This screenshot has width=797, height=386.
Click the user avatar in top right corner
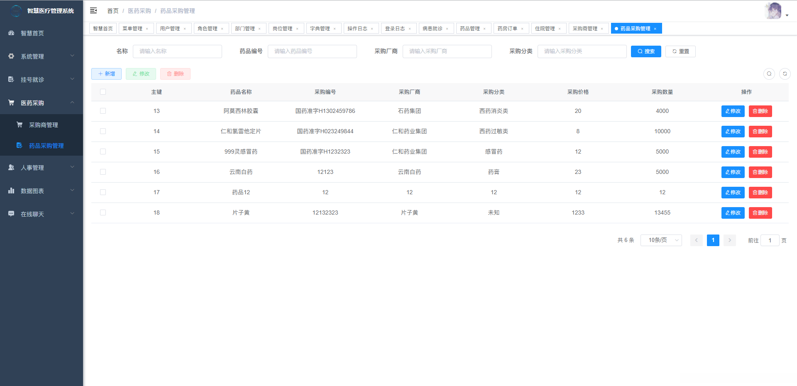click(774, 10)
